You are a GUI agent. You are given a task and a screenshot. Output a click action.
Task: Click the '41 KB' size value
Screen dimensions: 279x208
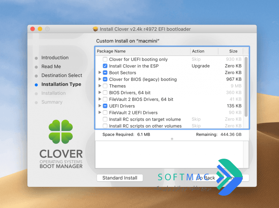point(236,99)
